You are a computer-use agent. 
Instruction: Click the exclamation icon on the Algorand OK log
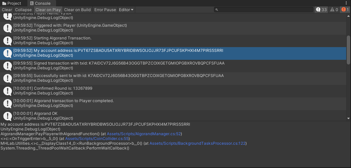(x=7, y=116)
